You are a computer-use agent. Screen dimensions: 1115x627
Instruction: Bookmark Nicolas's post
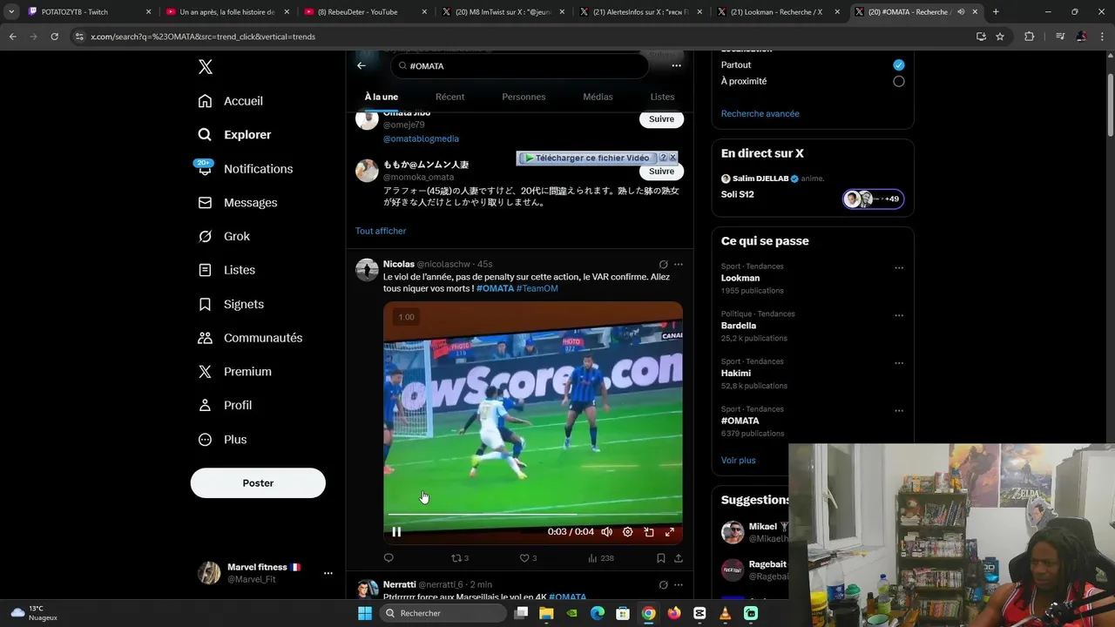(x=661, y=558)
